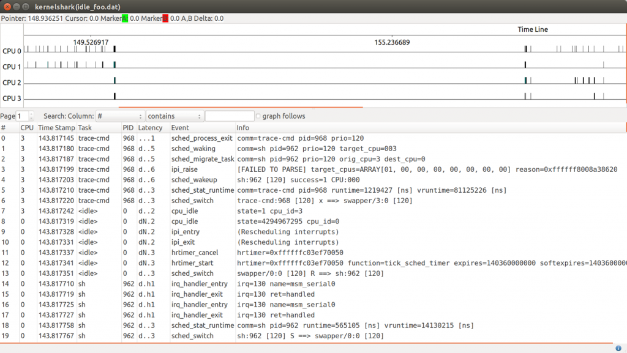This screenshot has width=627, height=353.
Task: Sort by the Latency column header
Action: point(151,128)
